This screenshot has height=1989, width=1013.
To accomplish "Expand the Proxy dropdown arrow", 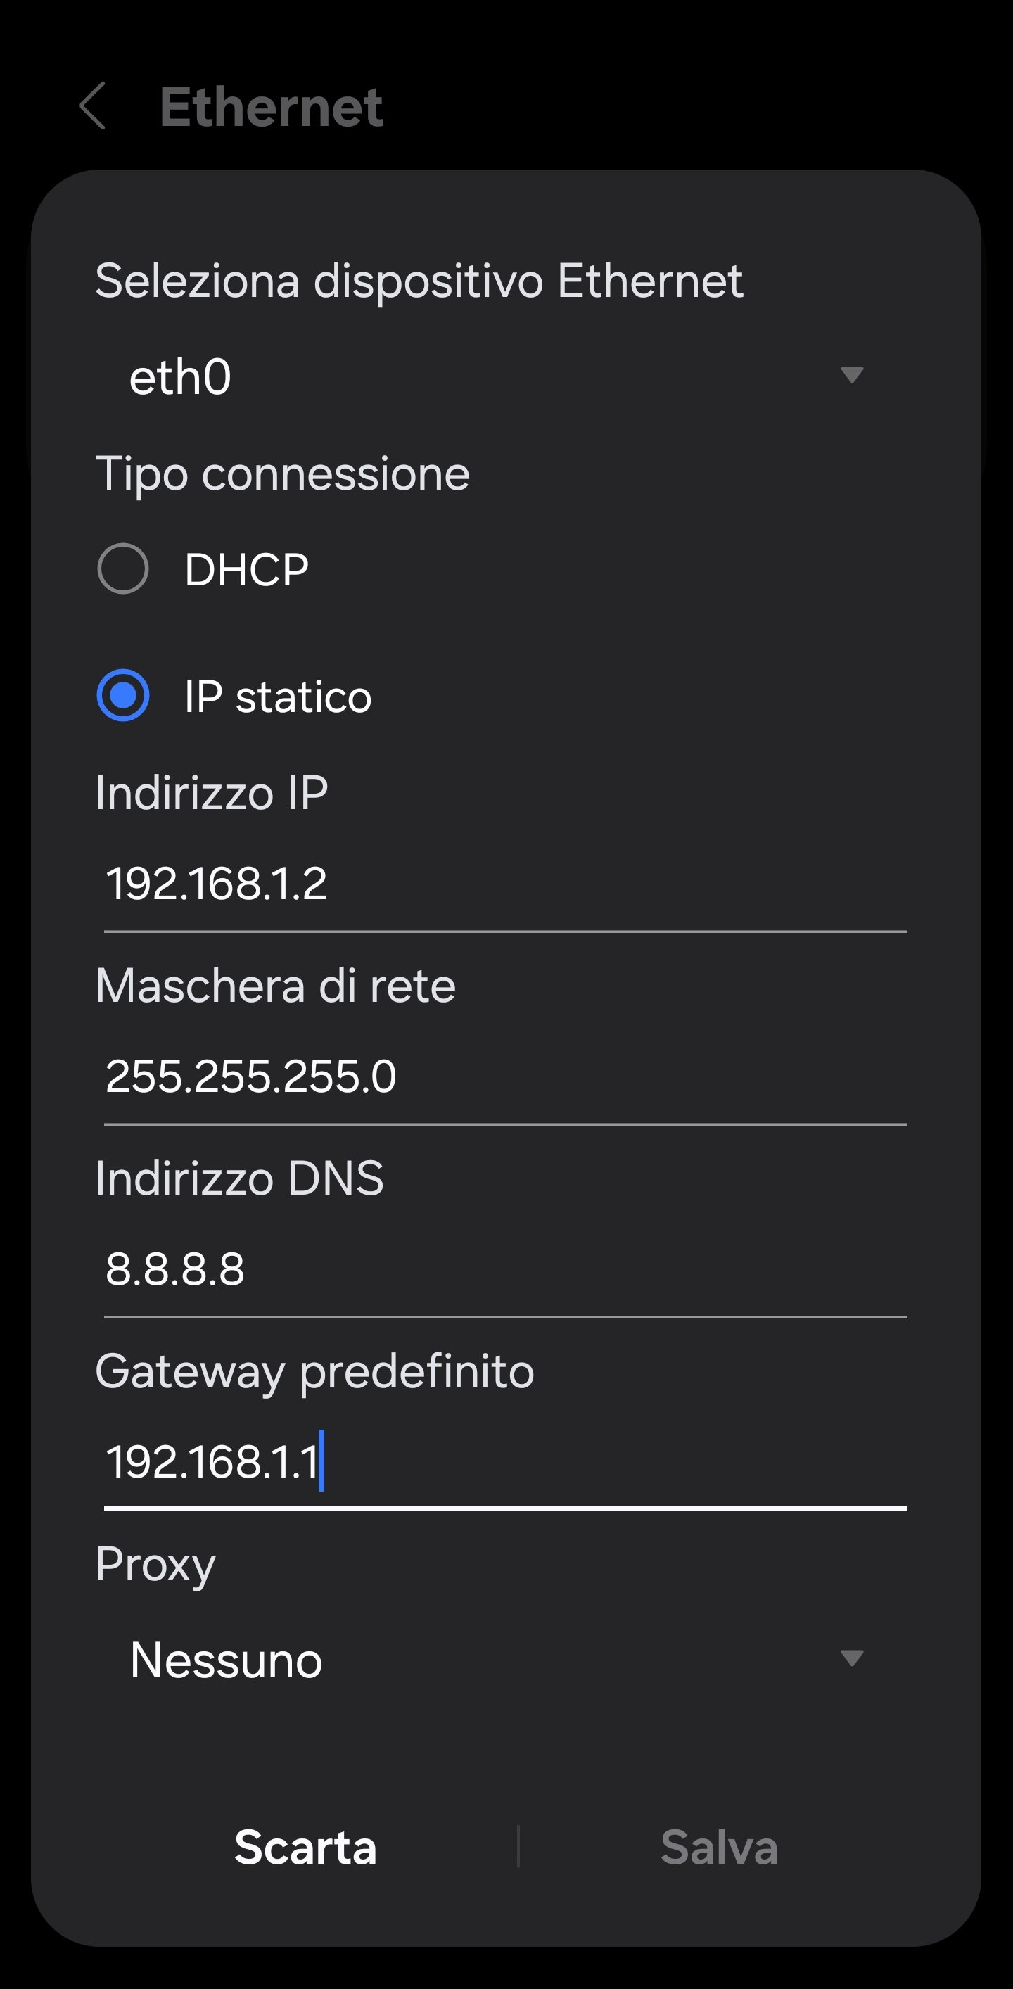I will [851, 1658].
